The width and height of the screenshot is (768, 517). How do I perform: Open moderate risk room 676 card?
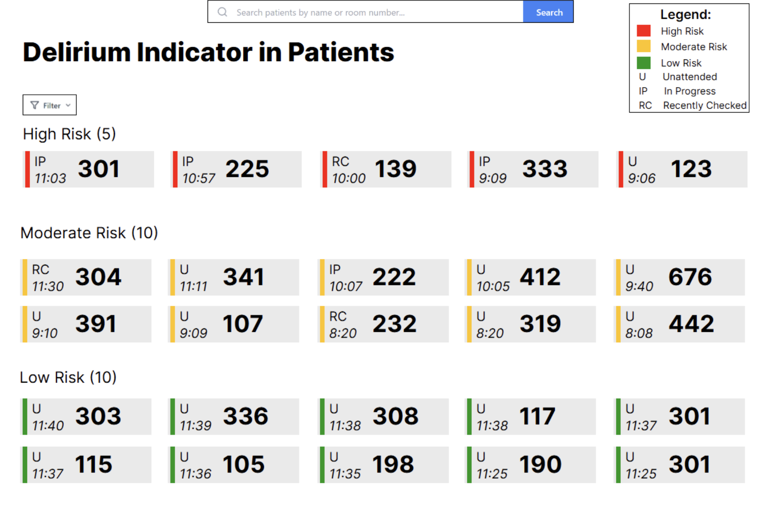click(680, 277)
